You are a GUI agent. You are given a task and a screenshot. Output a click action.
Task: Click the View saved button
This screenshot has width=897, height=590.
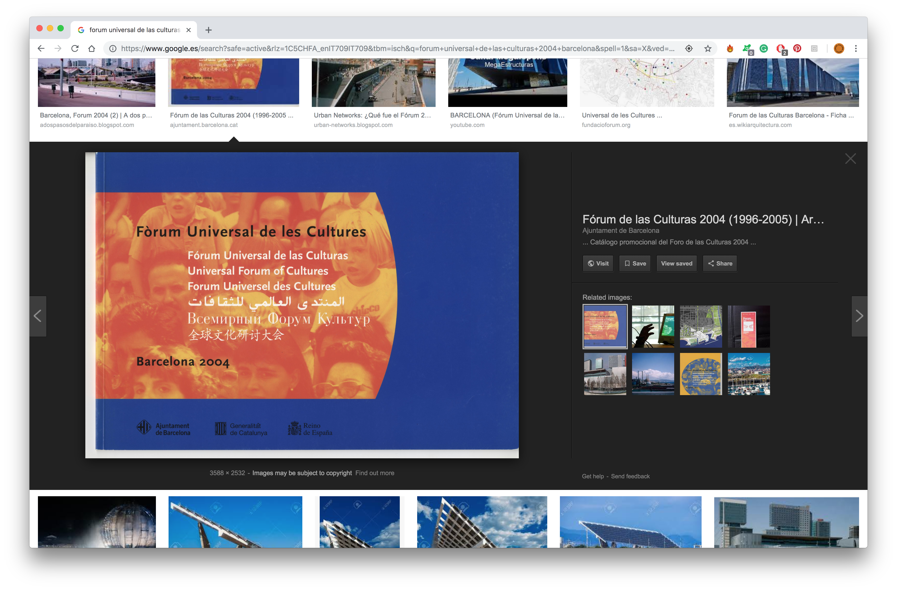tap(676, 263)
